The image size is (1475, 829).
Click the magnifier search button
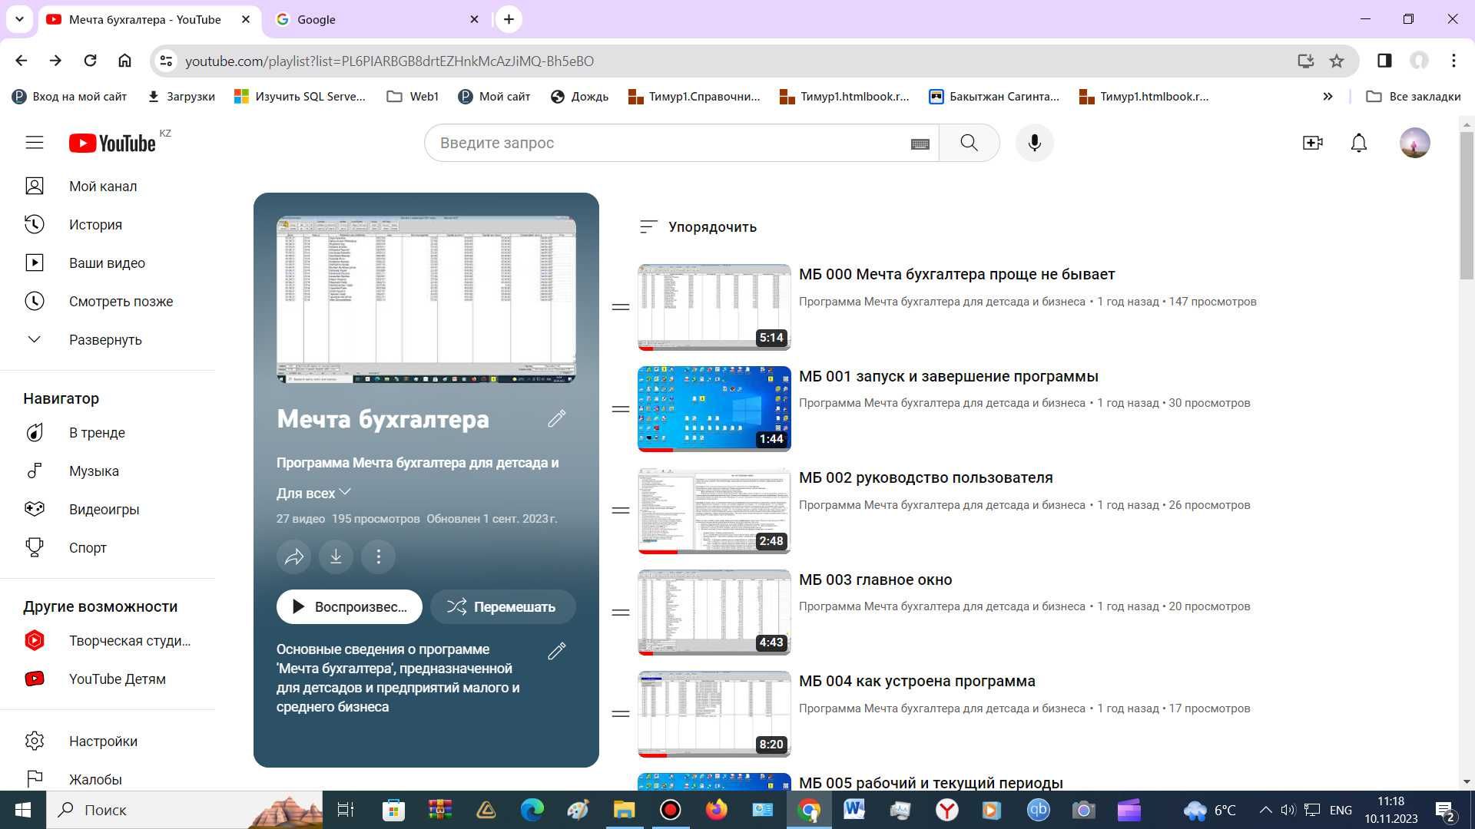969,143
